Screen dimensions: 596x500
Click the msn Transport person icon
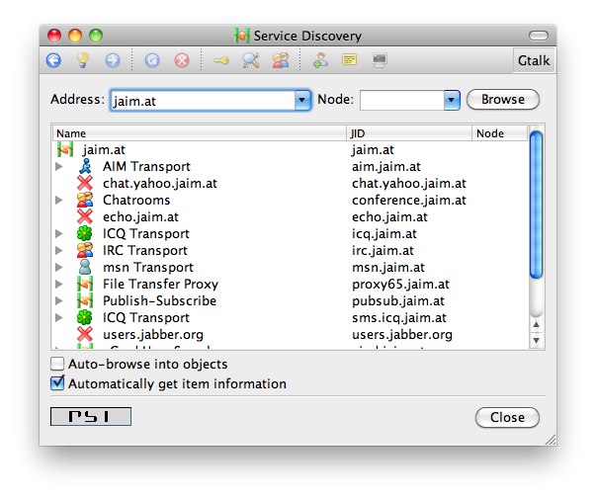(x=85, y=267)
